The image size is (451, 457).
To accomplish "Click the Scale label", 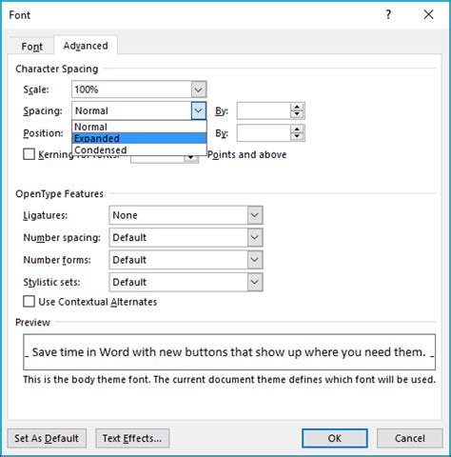I will click(x=36, y=89).
